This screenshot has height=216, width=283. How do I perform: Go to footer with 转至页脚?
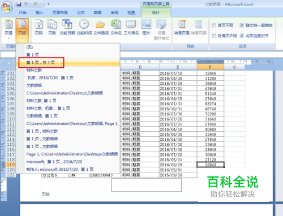[199, 27]
